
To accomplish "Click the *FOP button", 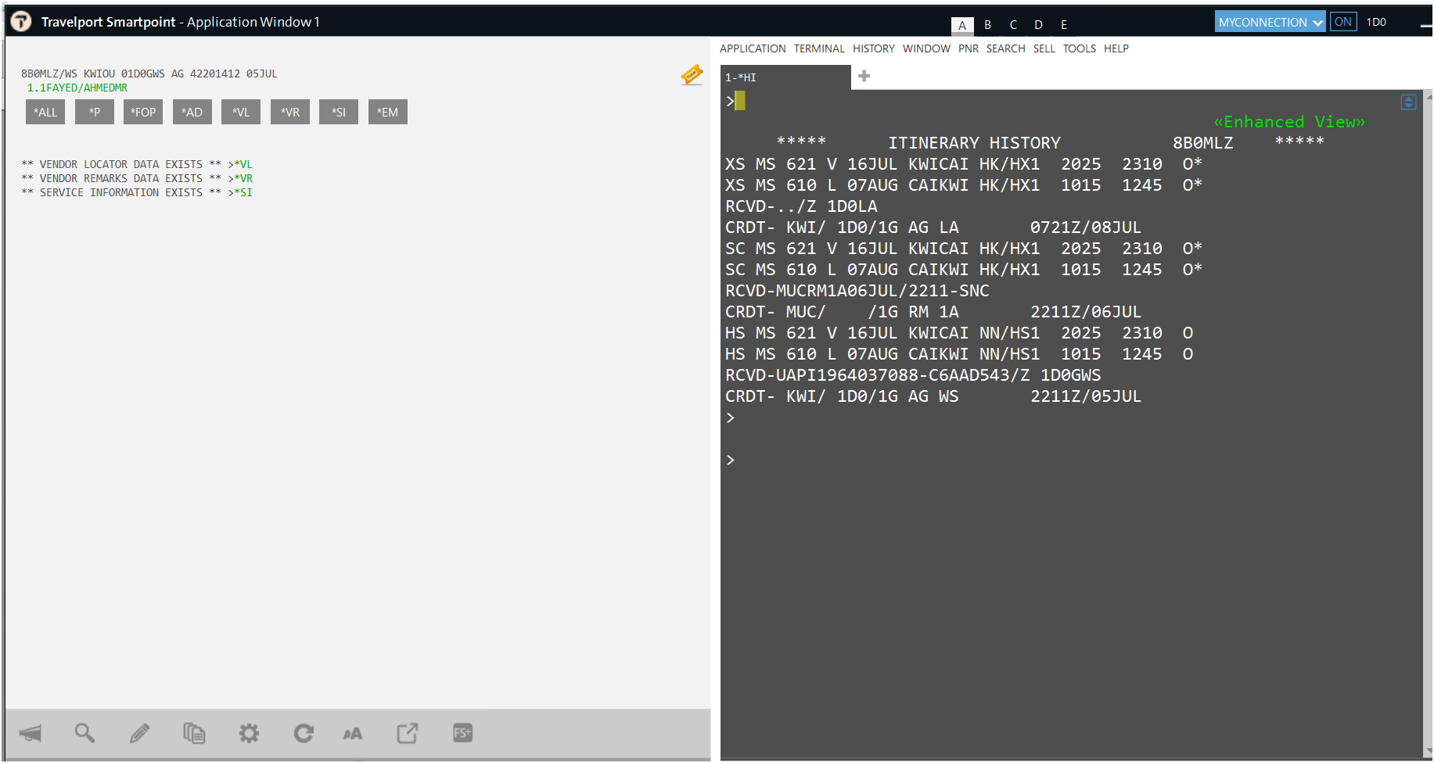I will click(x=143, y=112).
